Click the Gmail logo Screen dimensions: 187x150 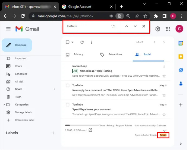pyautogui.click(x=27, y=29)
